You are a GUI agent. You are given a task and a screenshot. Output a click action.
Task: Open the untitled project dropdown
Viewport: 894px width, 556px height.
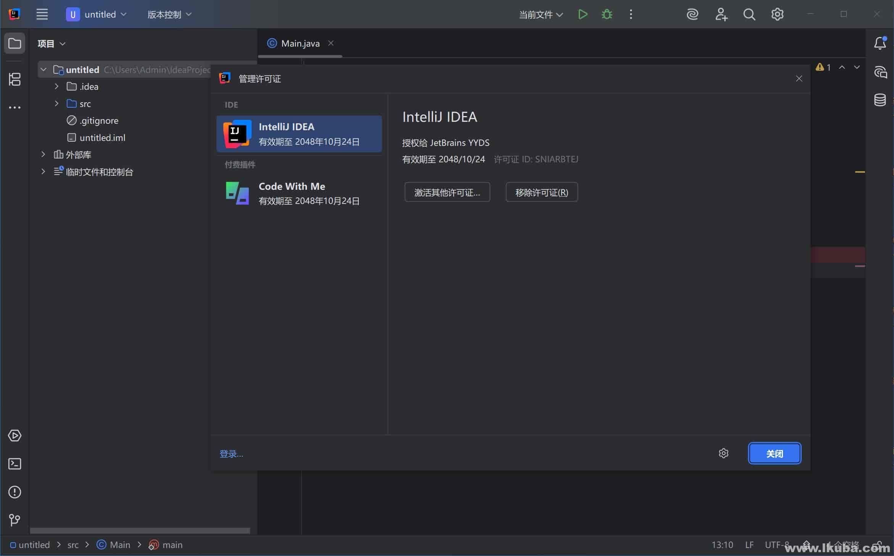(x=96, y=15)
